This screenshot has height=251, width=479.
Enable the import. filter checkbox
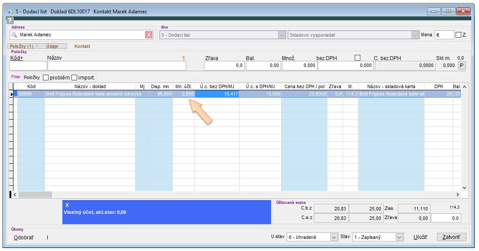point(74,78)
